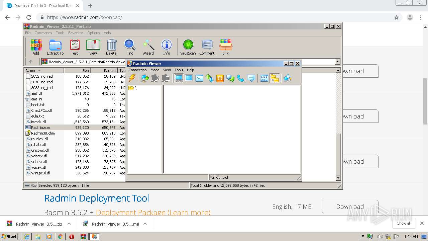The width and height of the screenshot is (428, 241).
Task: Click the View file icon in WinRAR
Action: [93, 47]
